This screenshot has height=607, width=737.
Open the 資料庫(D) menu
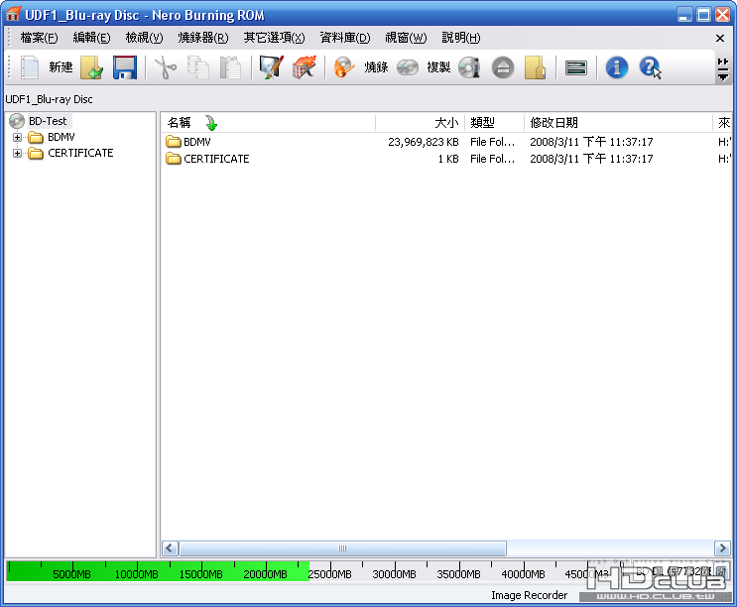[x=345, y=38]
